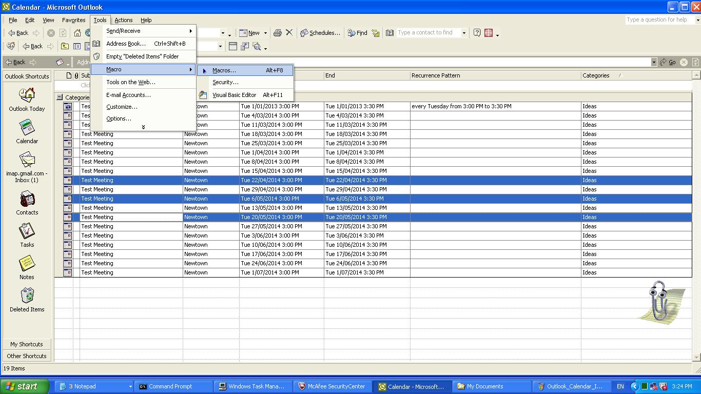
Task: Click the Print toolbar icon
Action: coord(278,33)
